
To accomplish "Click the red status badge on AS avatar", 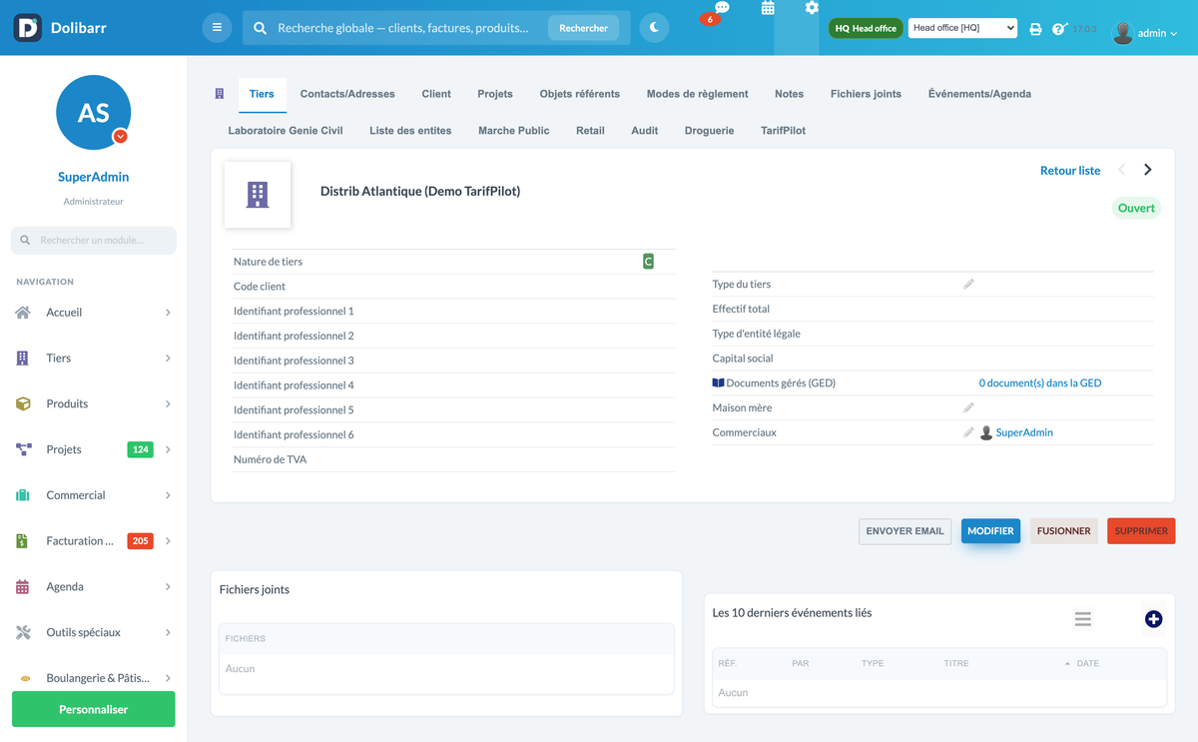I will (x=120, y=137).
